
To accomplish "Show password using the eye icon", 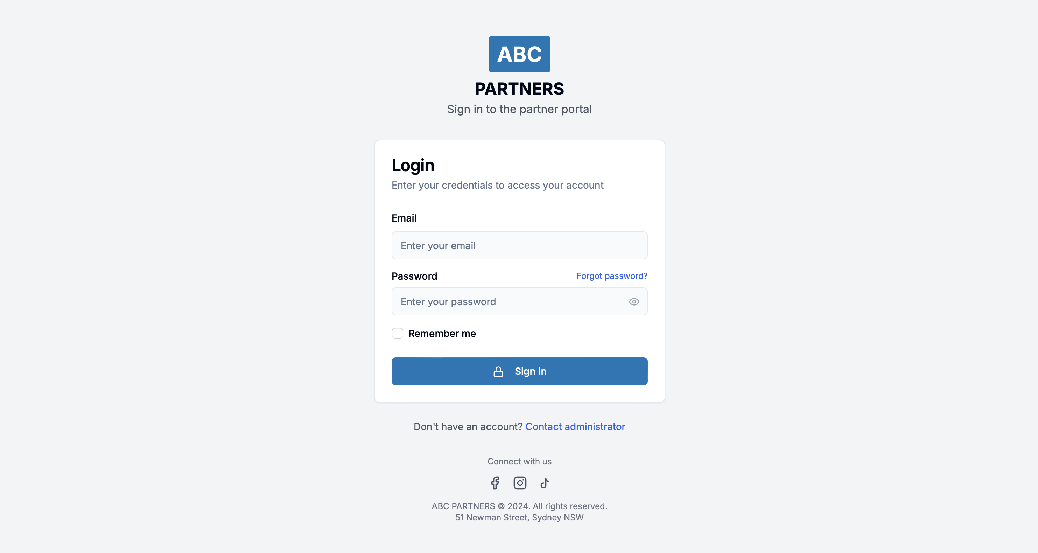I will (x=634, y=302).
